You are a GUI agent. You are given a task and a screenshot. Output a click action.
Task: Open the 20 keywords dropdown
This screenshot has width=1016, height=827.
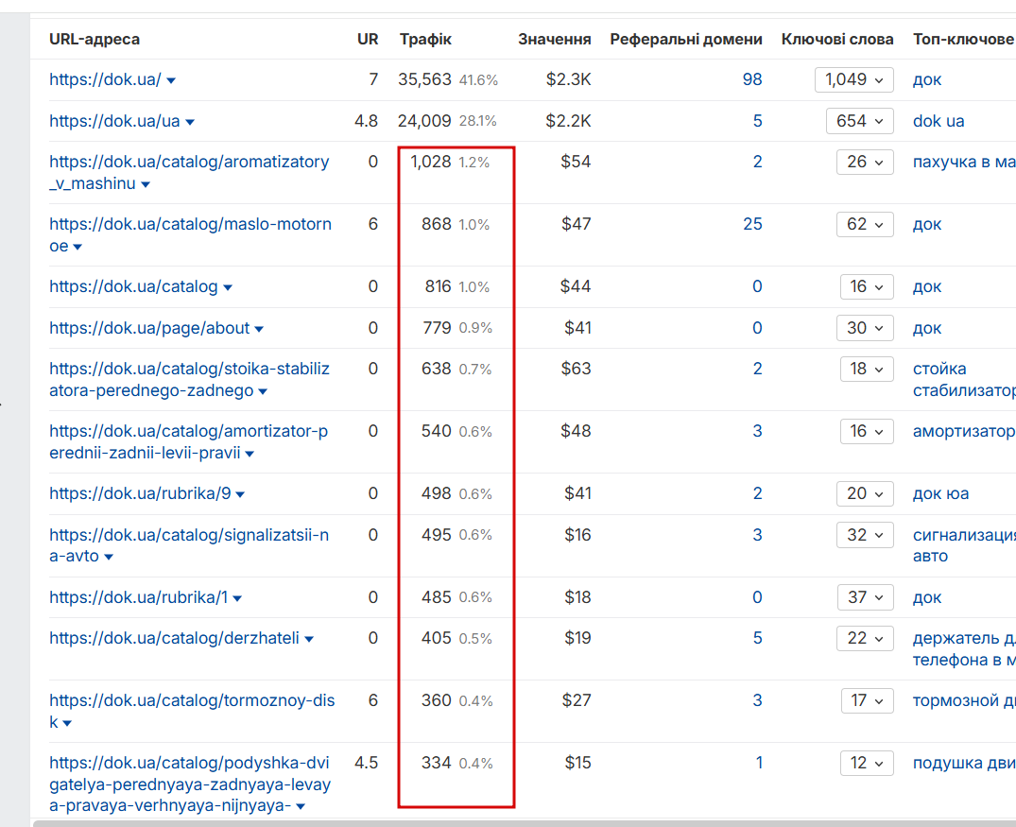(x=865, y=493)
